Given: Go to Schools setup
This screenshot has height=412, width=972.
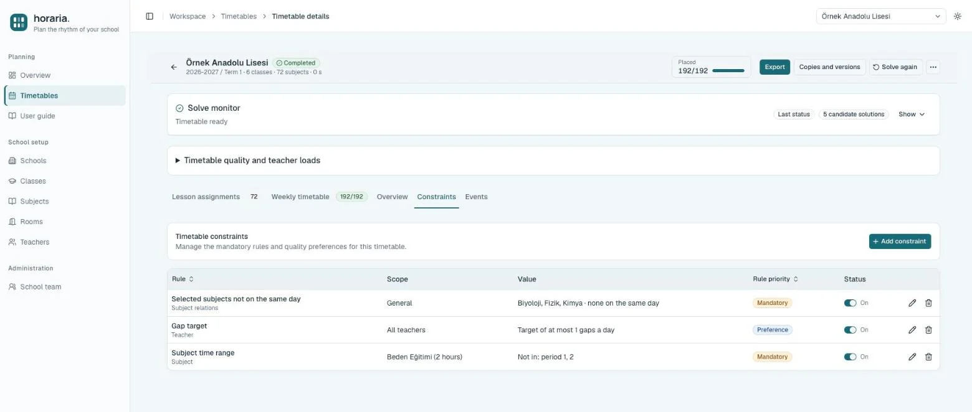Looking at the screenshot, I should tap(65, 161).
